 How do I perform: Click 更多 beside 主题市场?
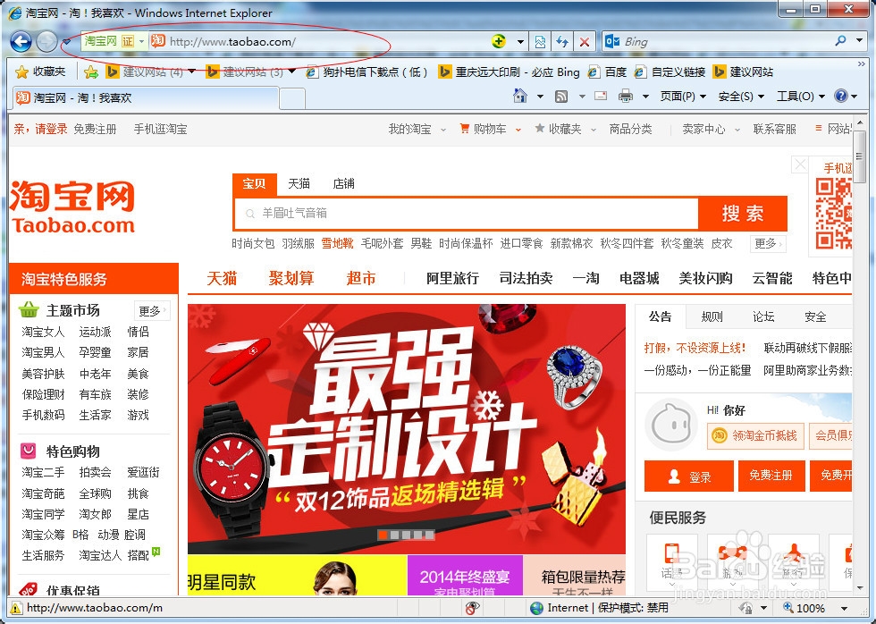(152, 310)
